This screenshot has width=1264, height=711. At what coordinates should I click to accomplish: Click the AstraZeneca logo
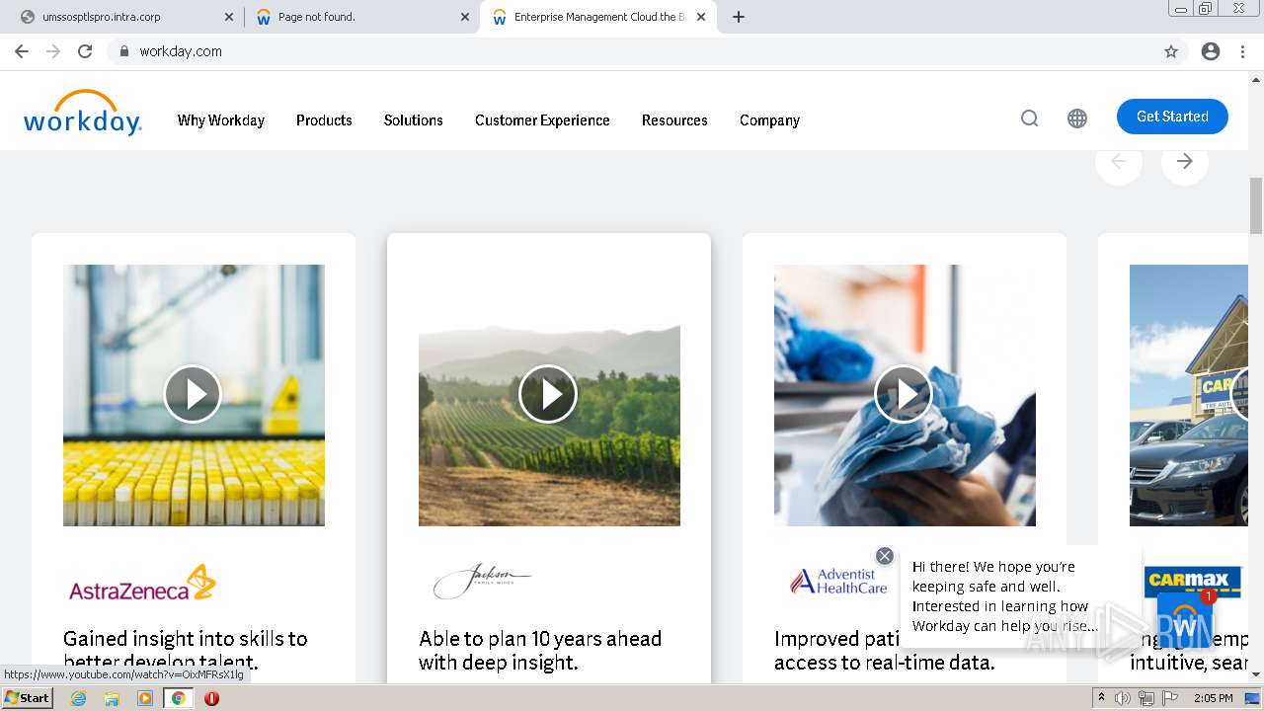[x=142, y=583]
